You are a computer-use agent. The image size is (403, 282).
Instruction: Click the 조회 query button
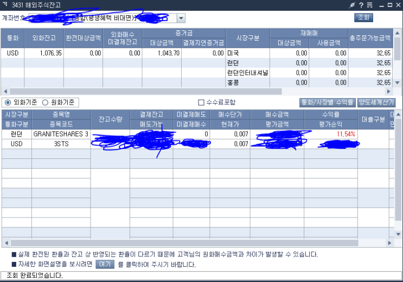click(x=363, y=17)
